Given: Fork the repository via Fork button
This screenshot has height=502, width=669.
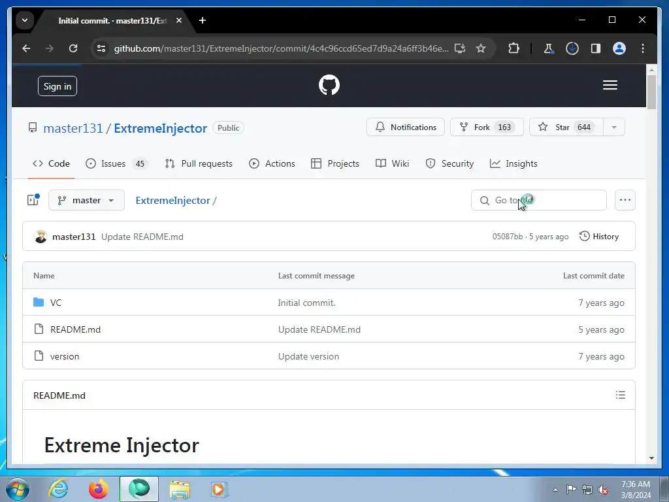Looking at the screenshot, I should tap(486, 127).
